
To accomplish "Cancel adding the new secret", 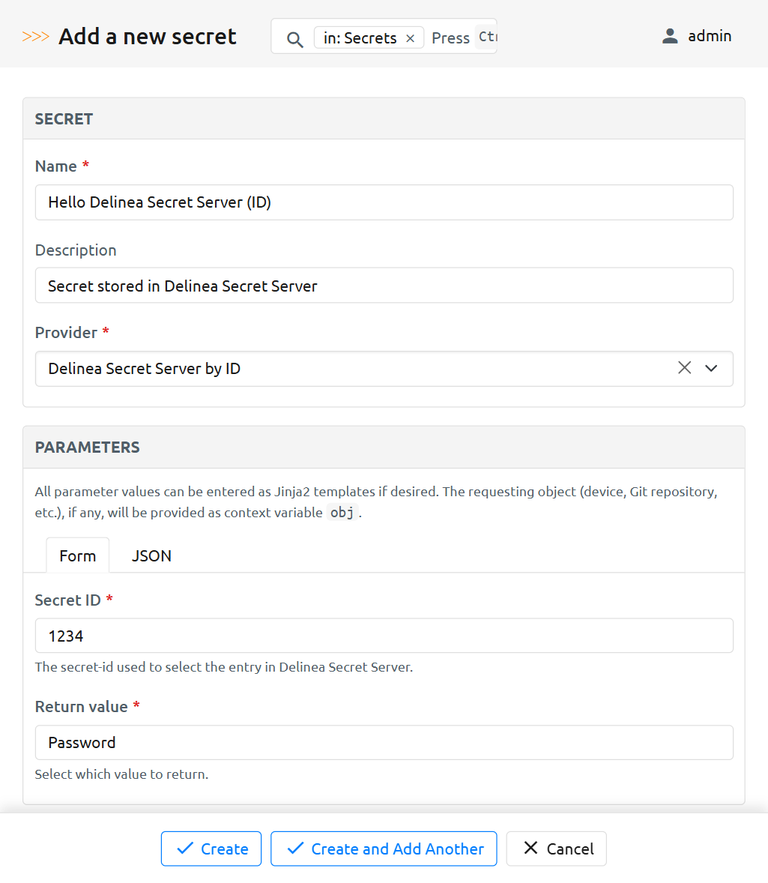I will pos(557,849).
